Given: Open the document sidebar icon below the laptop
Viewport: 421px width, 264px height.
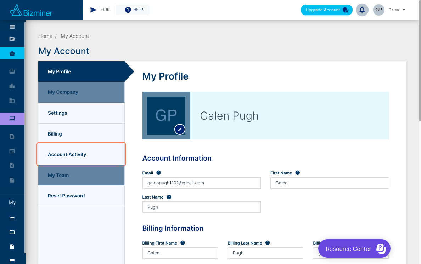Looking at the screenshot, I should pyautogui.click(x=12, y=136).
